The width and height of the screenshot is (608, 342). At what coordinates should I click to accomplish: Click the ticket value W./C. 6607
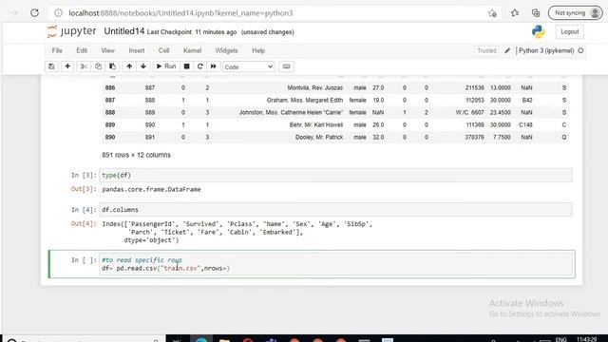tap(469, 112)
